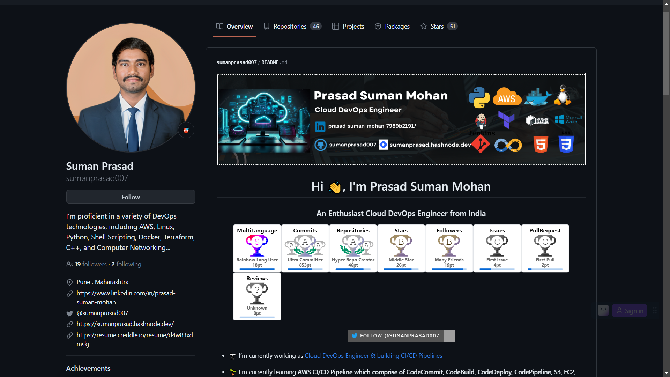
Task: Click the Hashnode blog link
Action: tap(125, 324)
